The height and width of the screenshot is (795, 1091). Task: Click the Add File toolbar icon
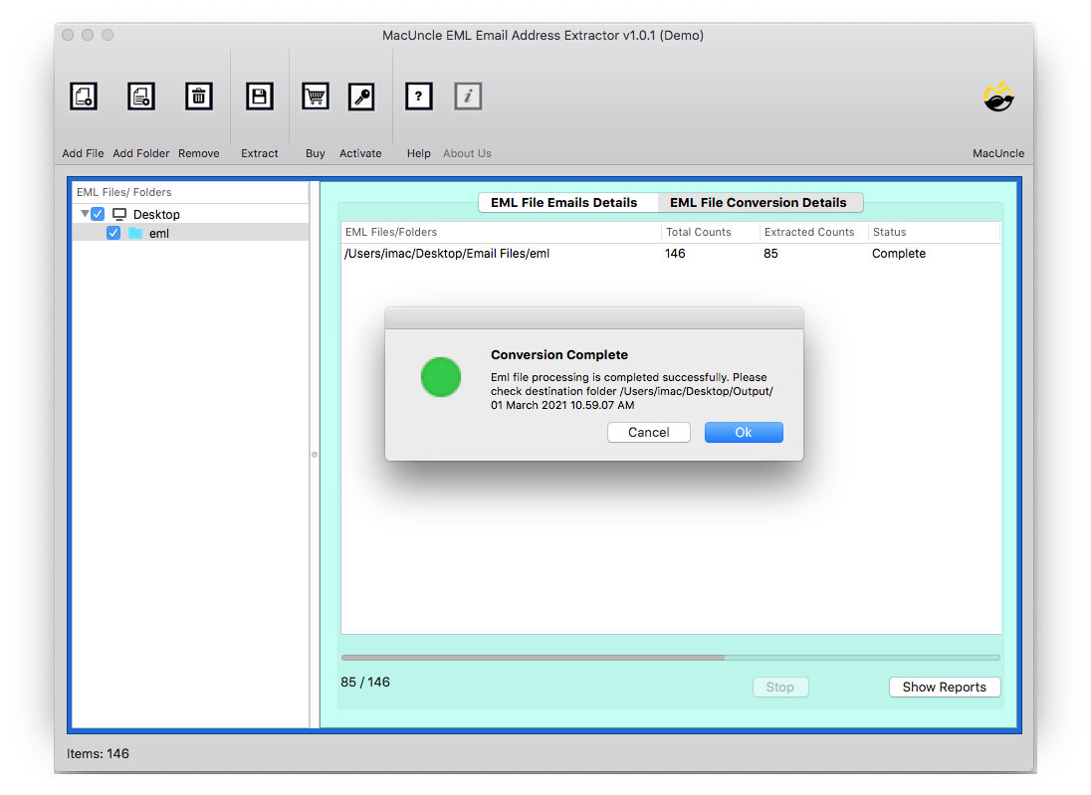(84, 96)
